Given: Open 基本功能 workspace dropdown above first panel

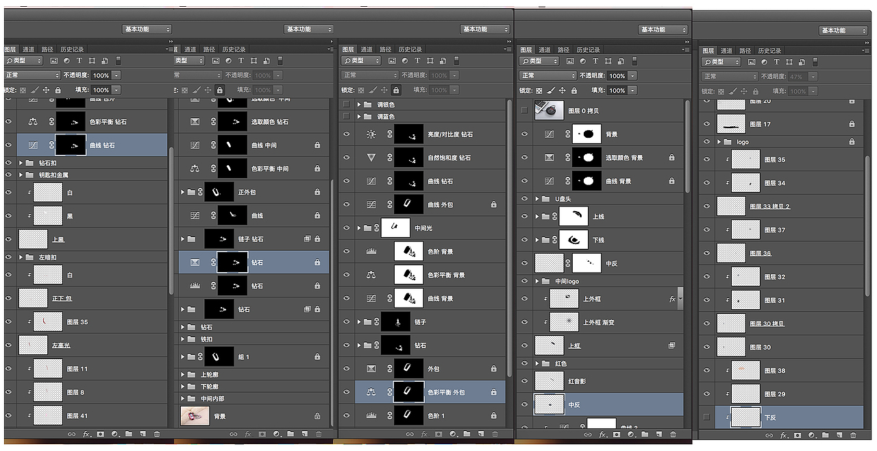Looking at the screenshot, I should pyautogui.click(x=147, y=29).
